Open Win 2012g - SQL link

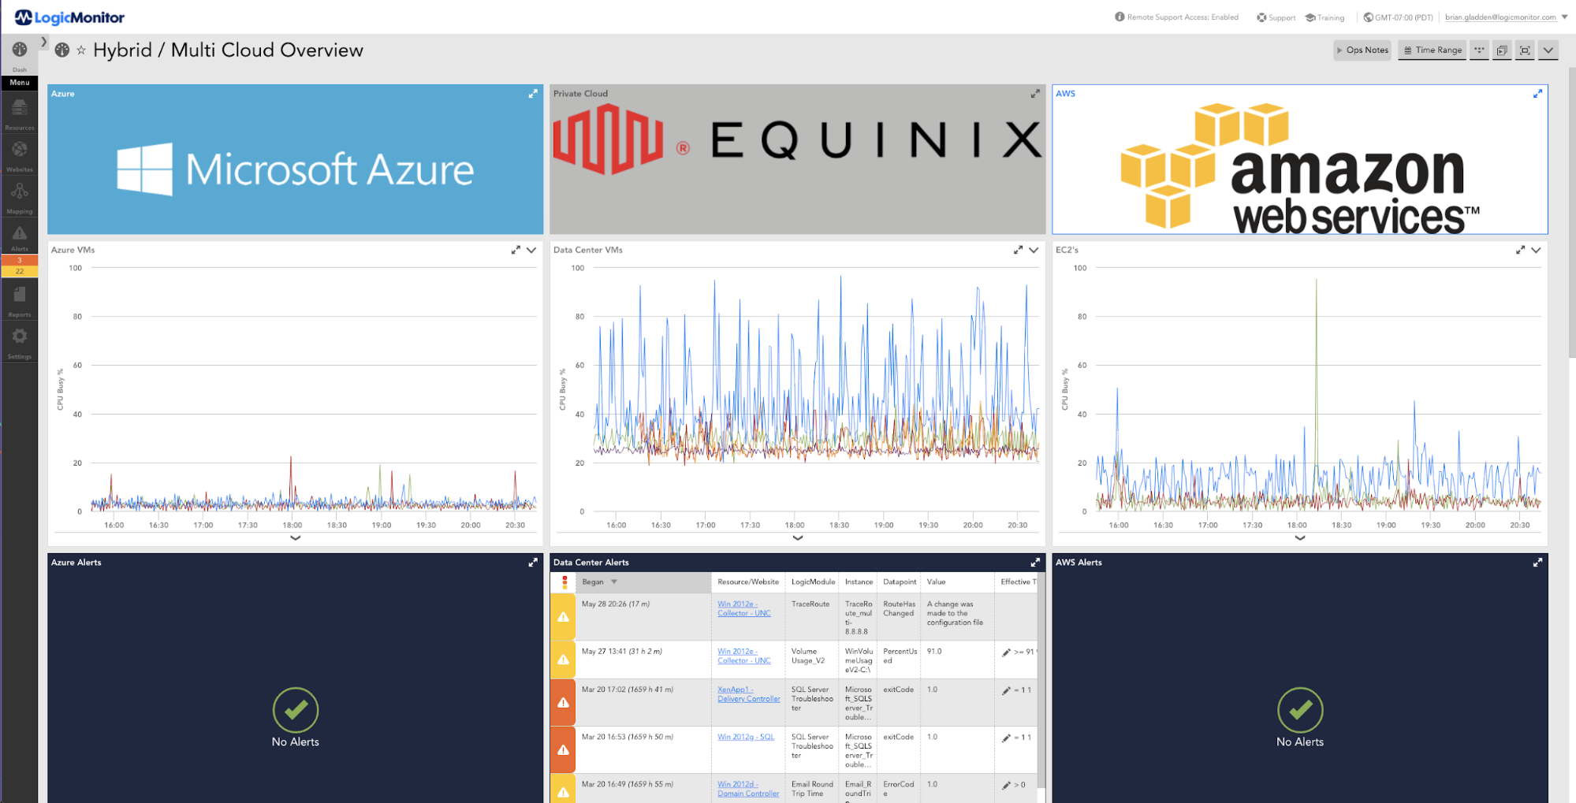[x=746, y=738]
